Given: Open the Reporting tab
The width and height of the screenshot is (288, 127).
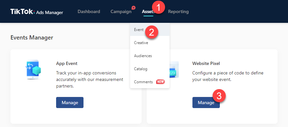Looking at the screenshot, I should click(178, 11).
